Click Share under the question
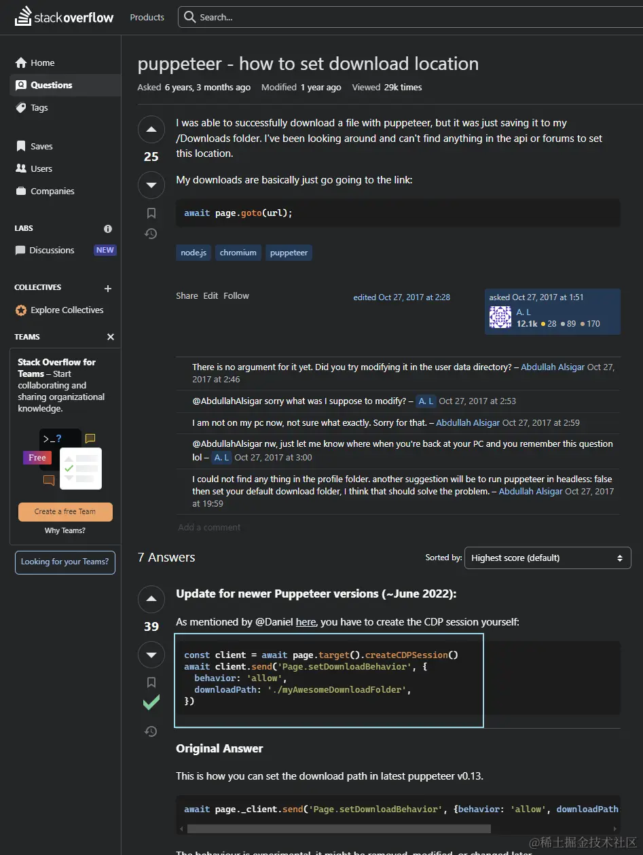The width and height of the screenshot is (643, 855). [x=187, y=295]
